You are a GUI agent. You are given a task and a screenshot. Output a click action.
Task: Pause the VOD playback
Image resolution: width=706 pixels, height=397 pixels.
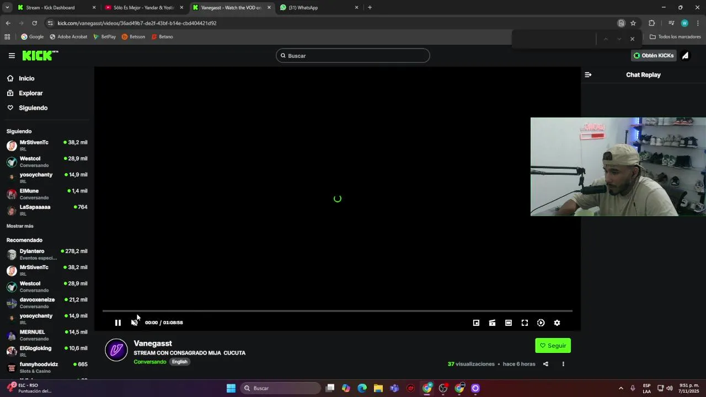point(117,323)
